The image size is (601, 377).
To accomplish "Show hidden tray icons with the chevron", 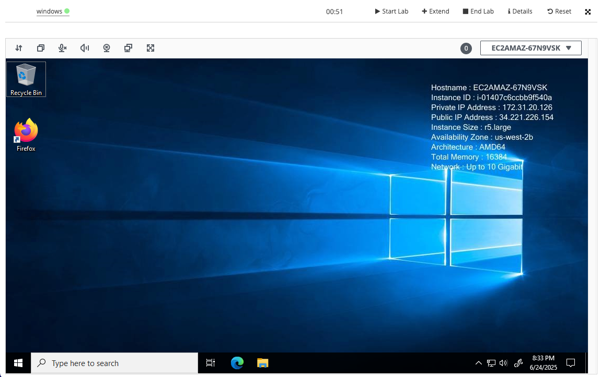I will click(478, 363).
